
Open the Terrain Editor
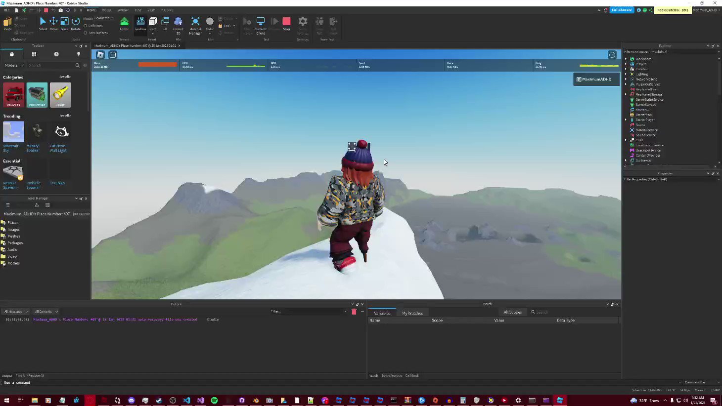(x=124, y=24)
